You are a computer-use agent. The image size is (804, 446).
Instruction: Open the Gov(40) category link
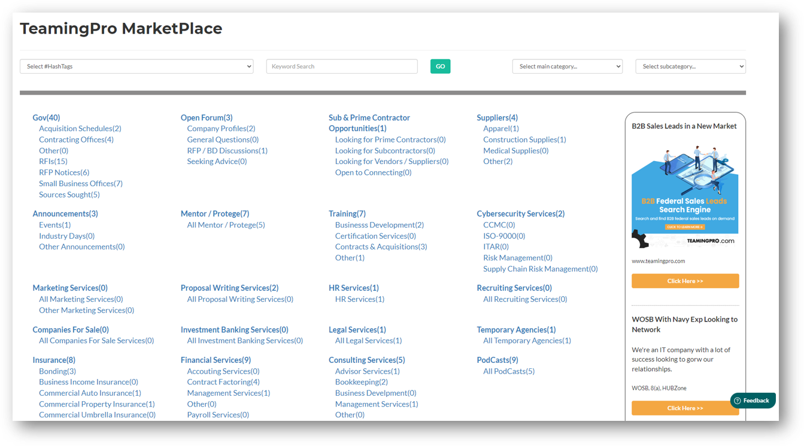pyautogui.click(x=46, y=118)
